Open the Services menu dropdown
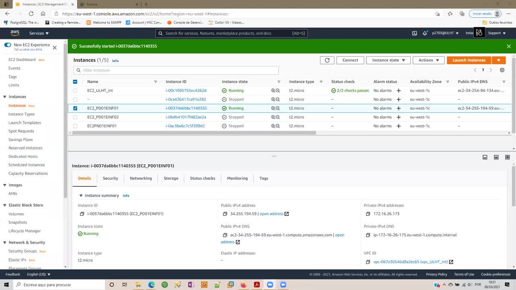This screenshot has width=516, height=290. point(39,33)
